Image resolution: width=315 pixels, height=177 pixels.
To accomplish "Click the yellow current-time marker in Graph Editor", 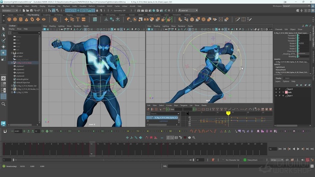I will (x=228, y=113).
